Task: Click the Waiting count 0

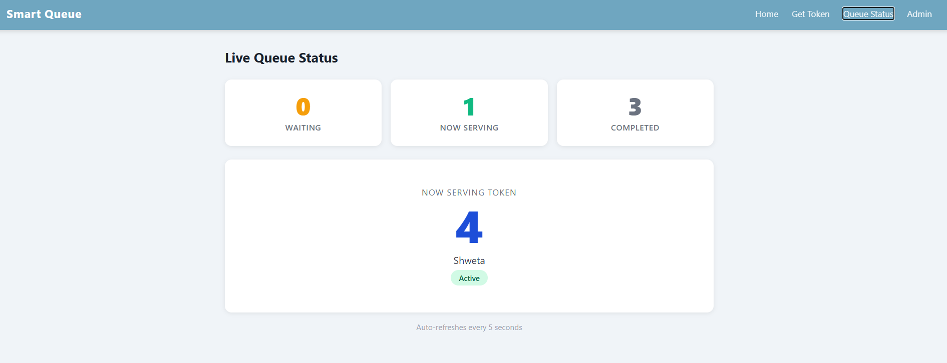Action: pyautogui.click(x=303, y=106)
